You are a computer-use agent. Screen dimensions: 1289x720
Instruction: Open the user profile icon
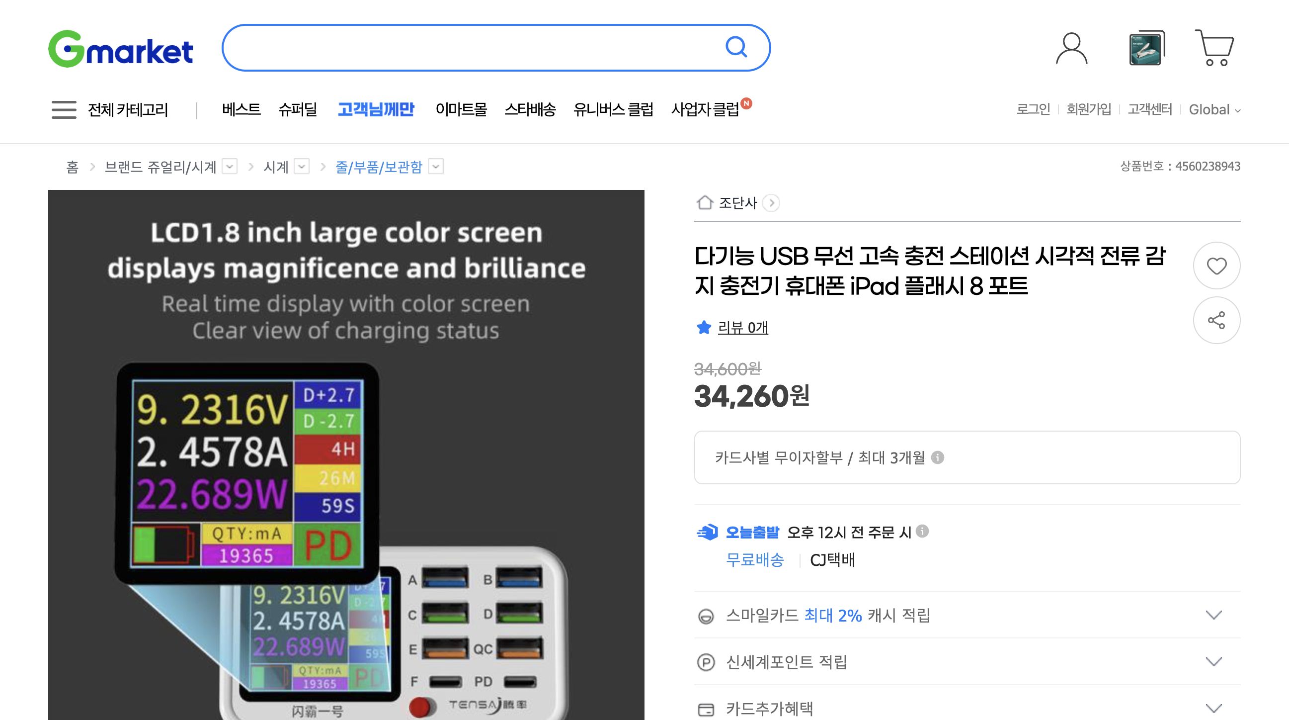1071,49
